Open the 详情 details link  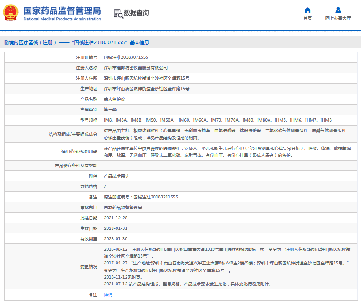pos(108,295)
